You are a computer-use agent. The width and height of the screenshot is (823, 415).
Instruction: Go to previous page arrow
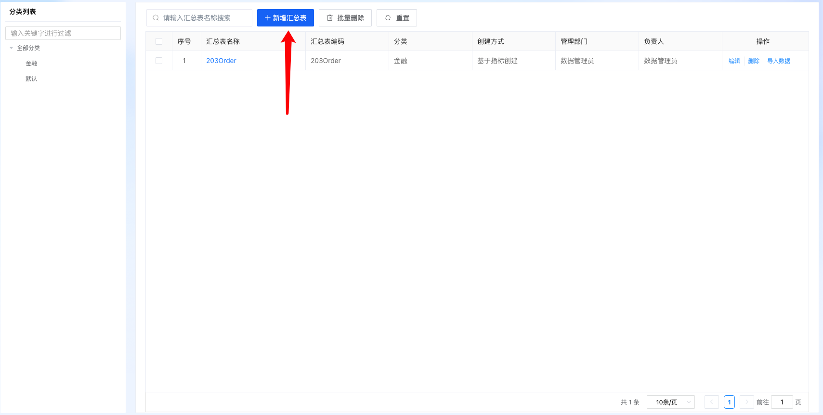[711, 402]
